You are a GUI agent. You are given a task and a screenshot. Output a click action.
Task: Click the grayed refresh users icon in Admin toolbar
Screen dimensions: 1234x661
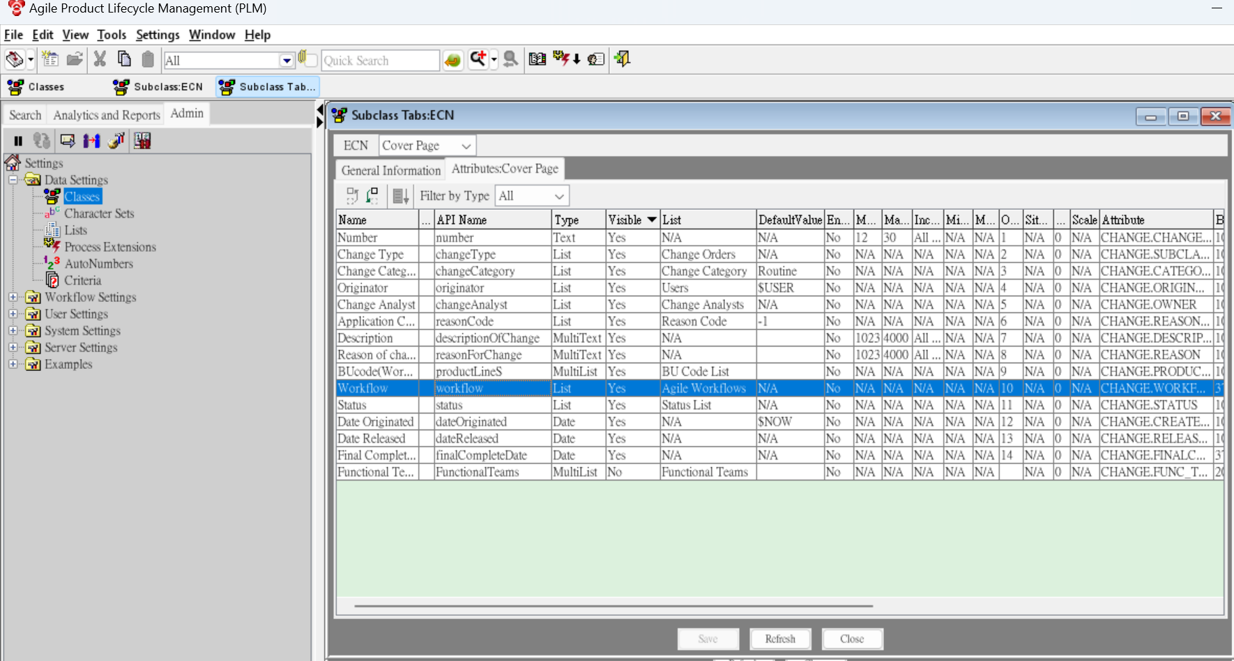42,141
